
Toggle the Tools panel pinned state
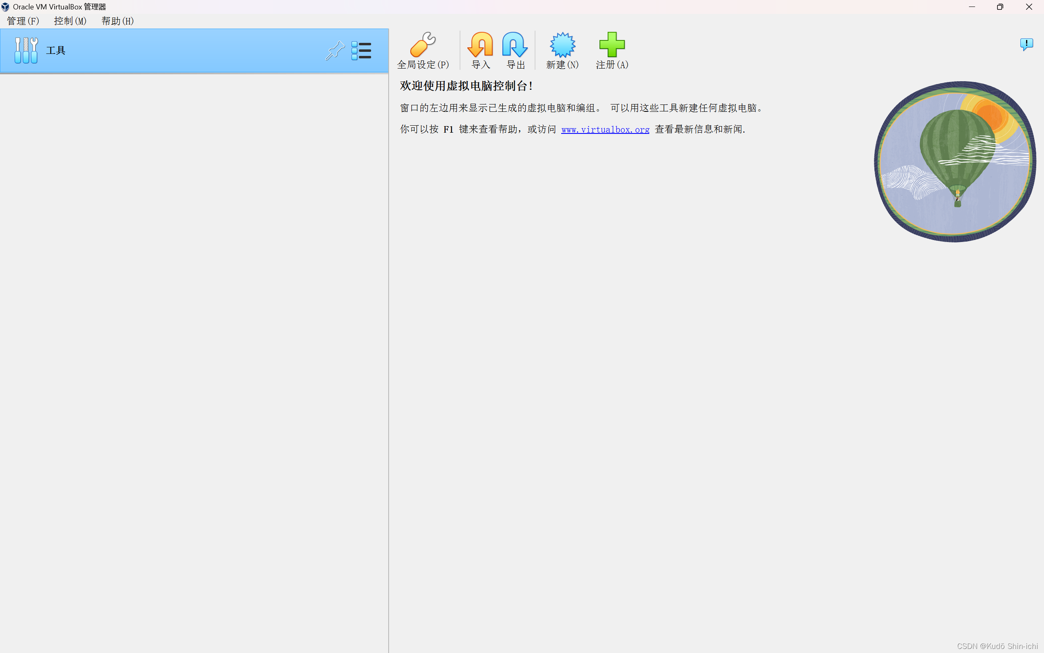click(335, 51)
